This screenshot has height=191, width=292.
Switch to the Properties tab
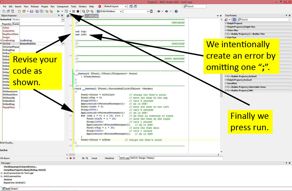point(7,24)
